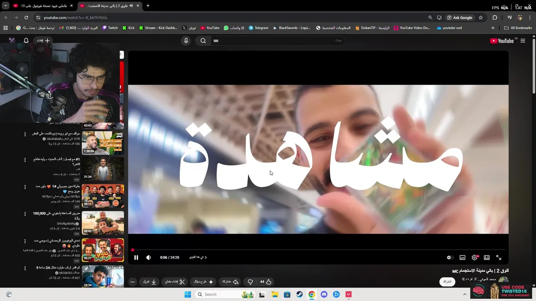Close the active YouTube tab
The height and width of the screenshot is (301, 536).
coord(138,6)
